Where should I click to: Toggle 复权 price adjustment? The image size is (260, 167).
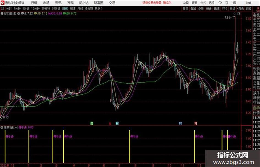point(185,9)
